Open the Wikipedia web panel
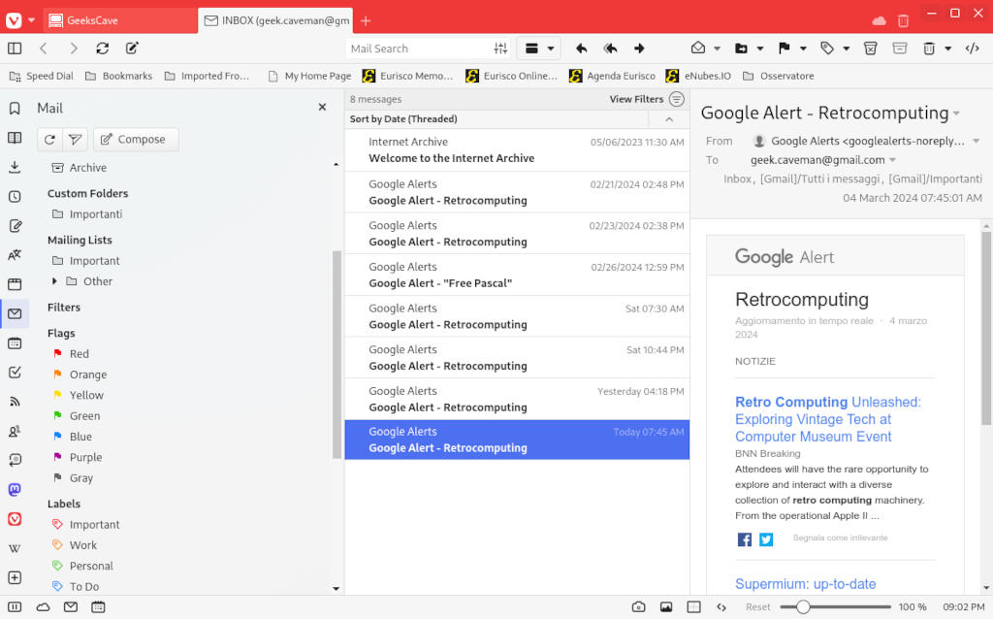 [x=15, y=548]
